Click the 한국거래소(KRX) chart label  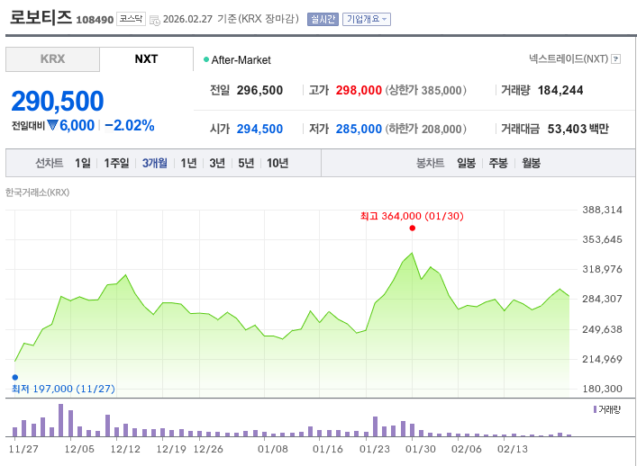pyautogui.click(x=37, y=193)
